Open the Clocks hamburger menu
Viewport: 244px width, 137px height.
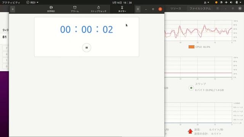[138, 9]
